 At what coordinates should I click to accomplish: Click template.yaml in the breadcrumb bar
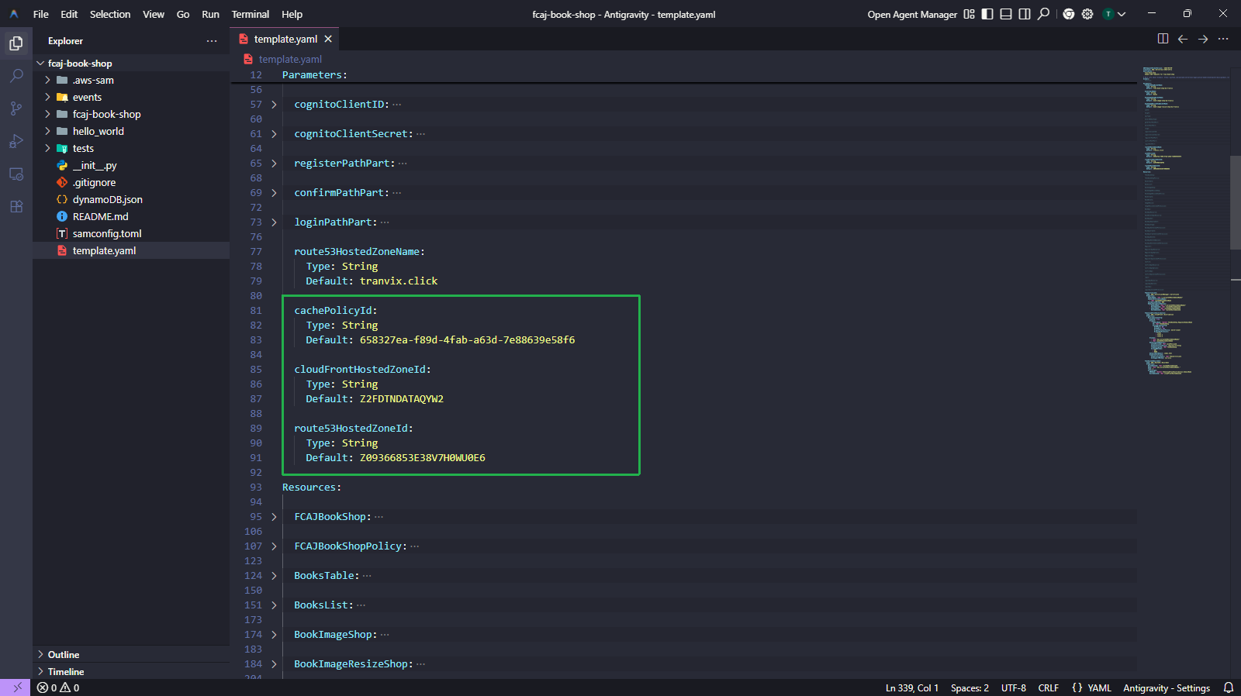click(290, 60)
